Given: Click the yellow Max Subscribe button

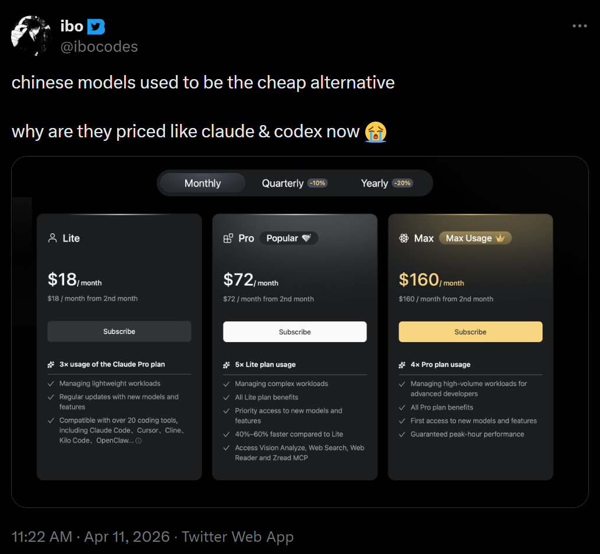Looking at the screenshot, I should [470, 332].
